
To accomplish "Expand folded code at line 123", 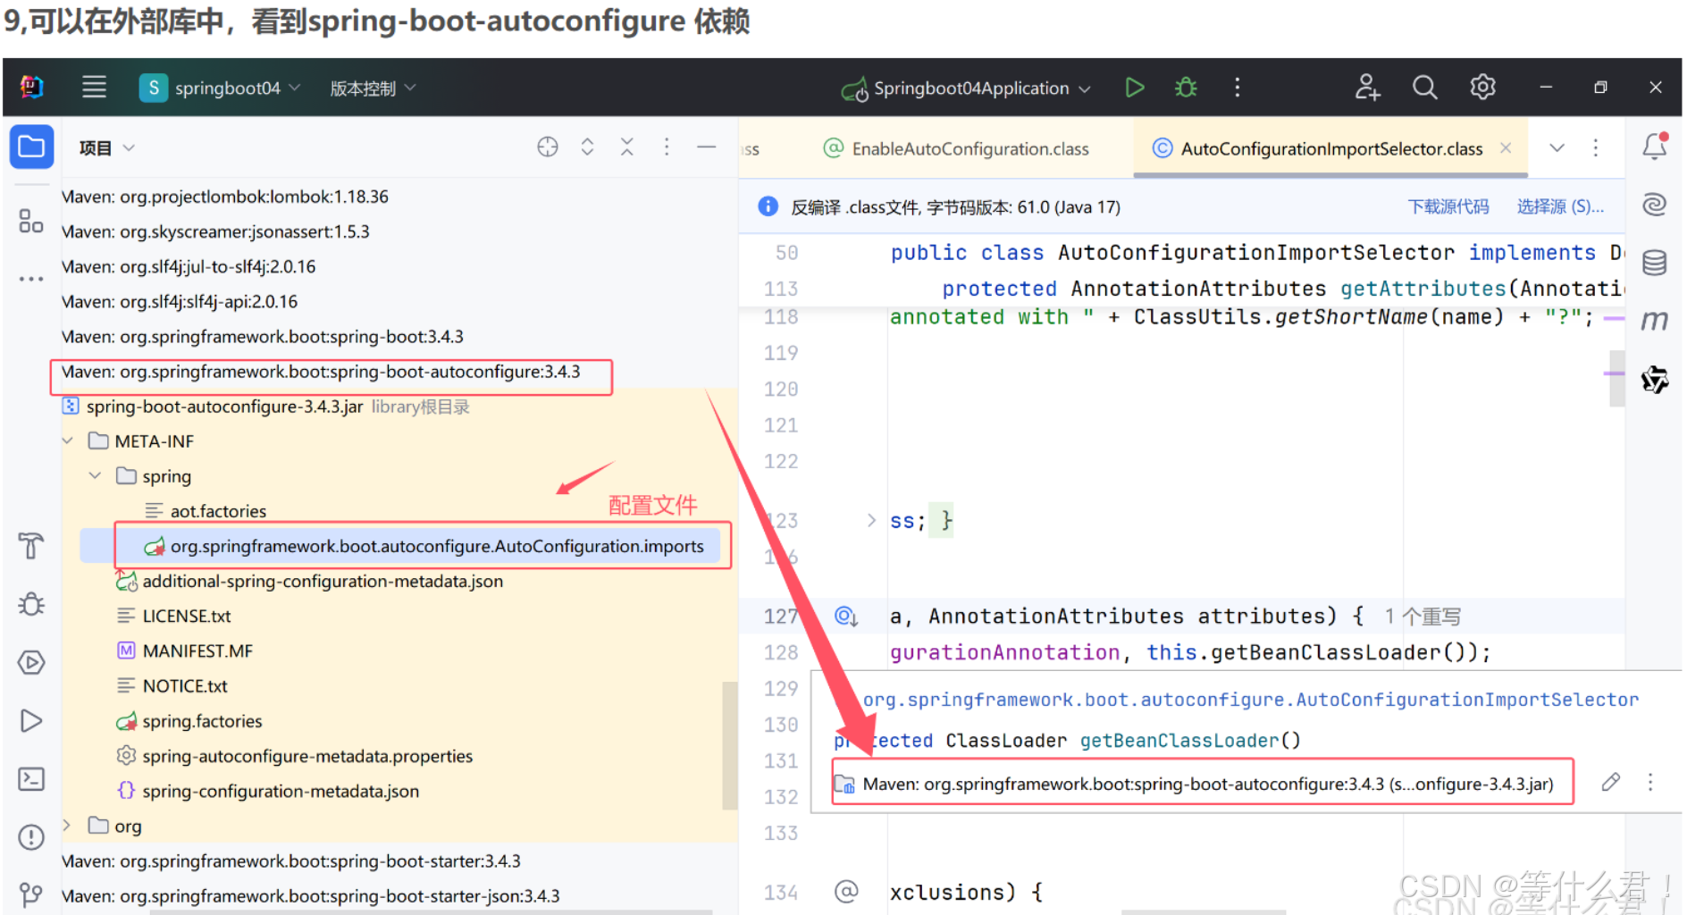I will [871, 520].
